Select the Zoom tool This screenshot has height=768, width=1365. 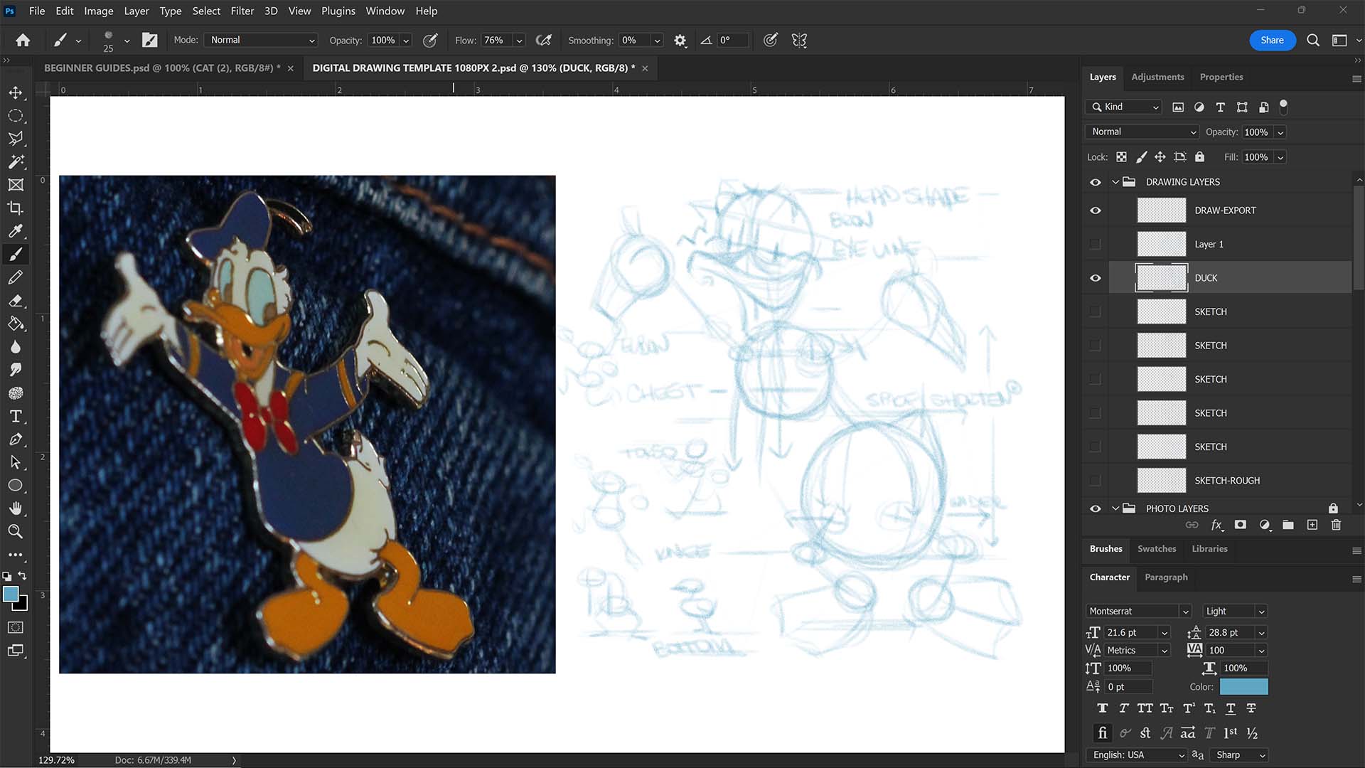pos(16,531)
